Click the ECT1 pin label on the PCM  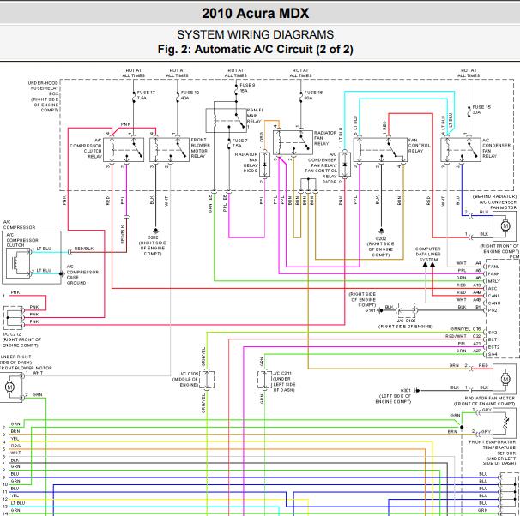click(x=493, y=339)
